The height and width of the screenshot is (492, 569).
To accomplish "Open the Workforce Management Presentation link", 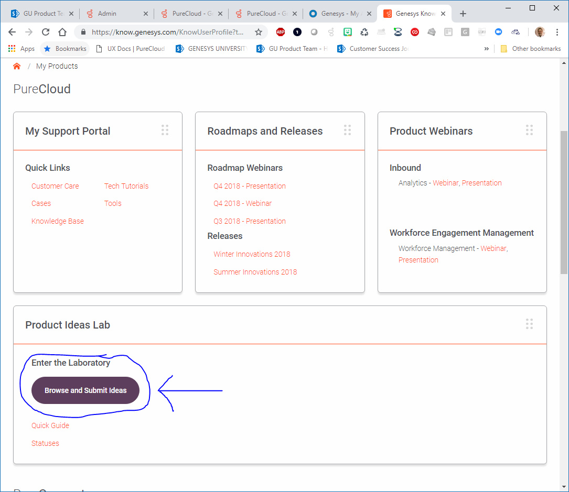I will point(418,260).
